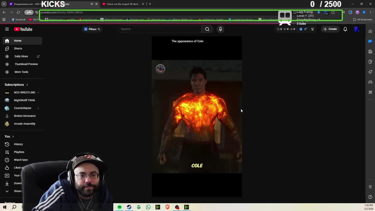Open the vidIQ Filters button
The image size is (375, 211).
point(92,29)
